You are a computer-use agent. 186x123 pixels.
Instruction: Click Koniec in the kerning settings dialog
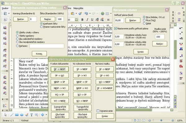tap(39, 54)
